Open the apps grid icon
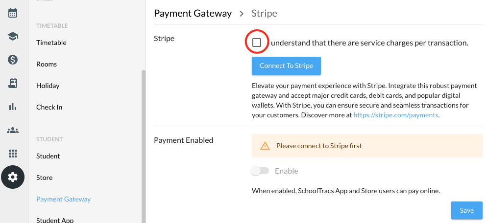Screen dimensions: 487x223 [x=13, y=154]
